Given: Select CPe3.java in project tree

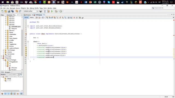Looking at the screenshot, I should (14, 68).
